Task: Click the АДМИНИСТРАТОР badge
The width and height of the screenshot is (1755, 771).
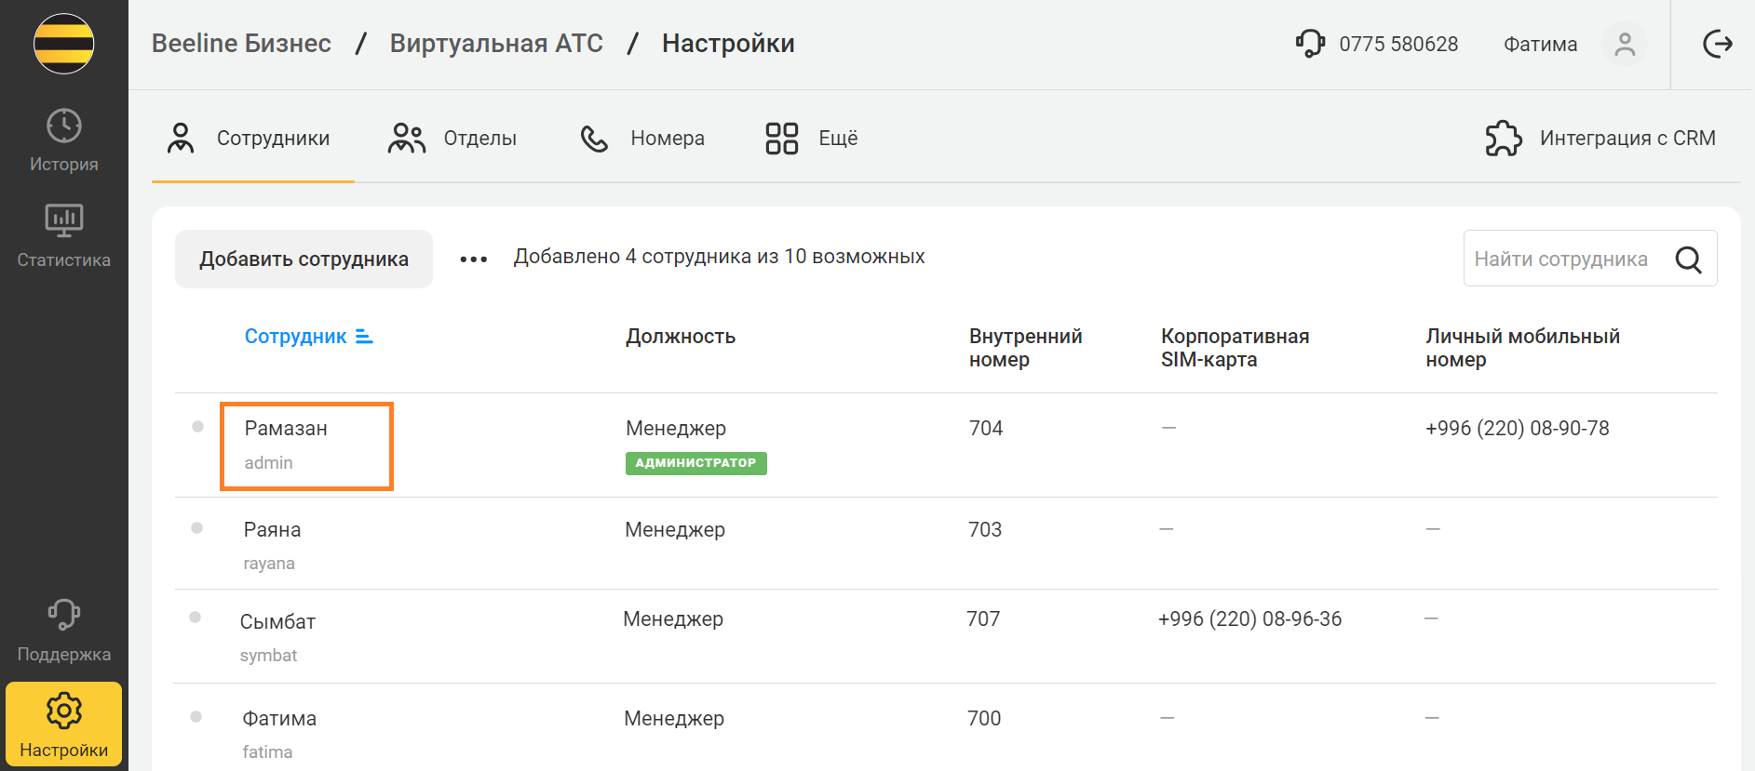Action: (695, 463)
